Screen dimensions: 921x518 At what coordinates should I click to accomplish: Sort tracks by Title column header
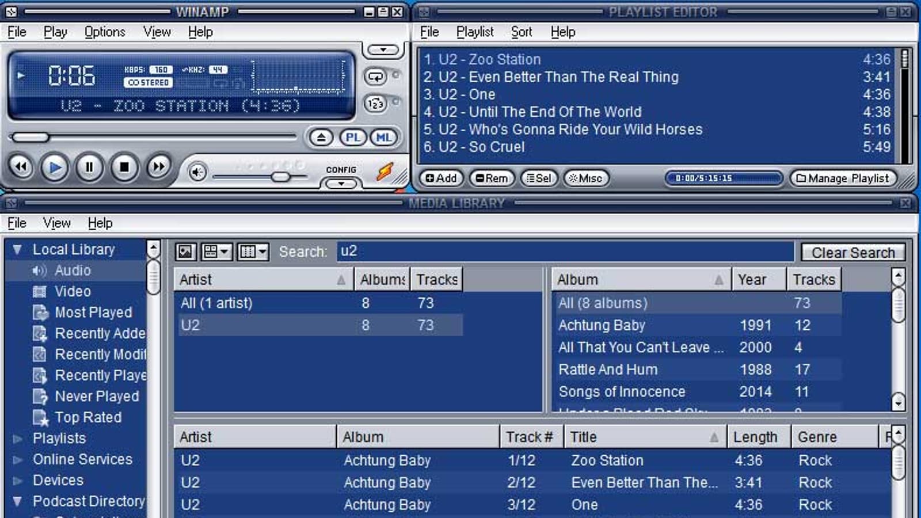(646, 437)
